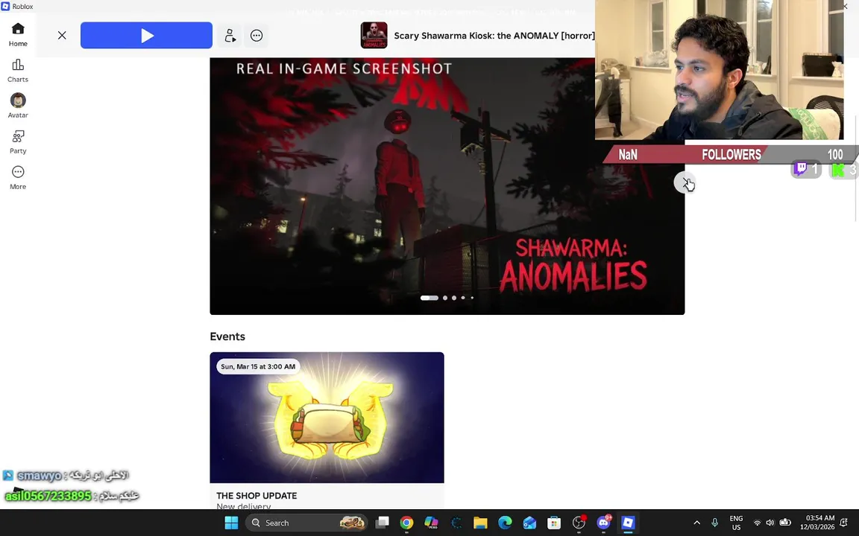Open THE SHOP UPDATE event card image

tap(327, 418)
